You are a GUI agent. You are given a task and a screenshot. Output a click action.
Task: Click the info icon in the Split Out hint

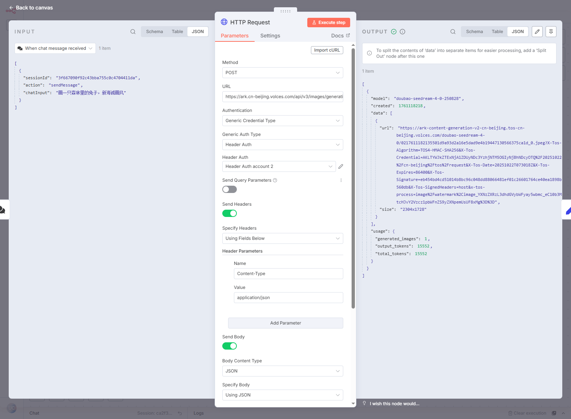point(369,53)
